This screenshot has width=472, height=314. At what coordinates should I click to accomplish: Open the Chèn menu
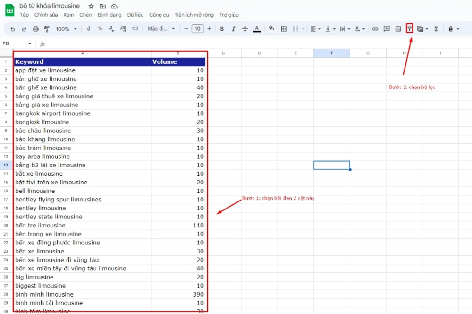(85, 15)
